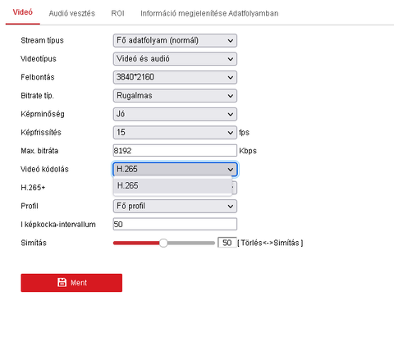Screen dimensions: 394x351
Task: Open the Audió vesztés tab
Action: point(72,13)
